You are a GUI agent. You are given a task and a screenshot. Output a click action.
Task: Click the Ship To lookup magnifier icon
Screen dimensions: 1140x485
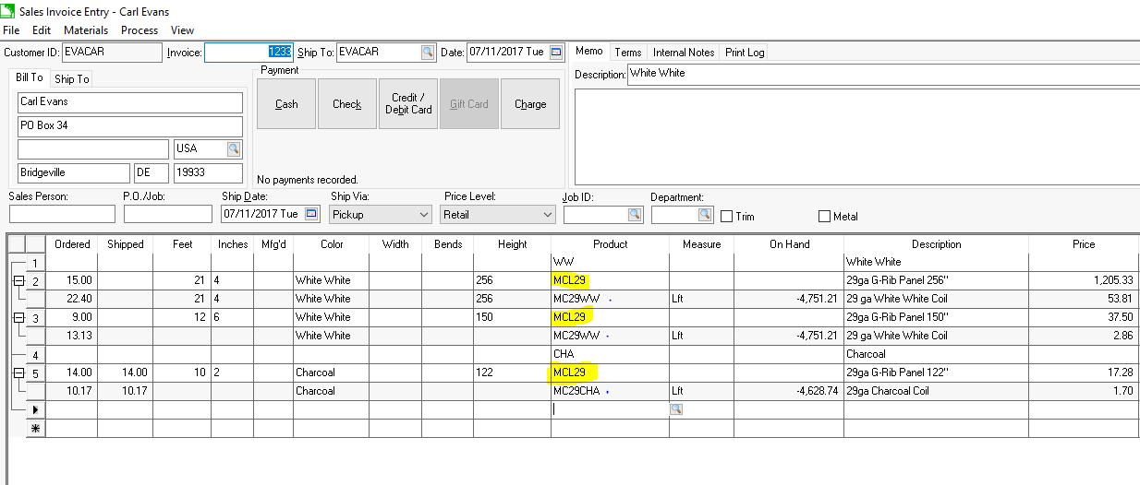tap(428, 53)
